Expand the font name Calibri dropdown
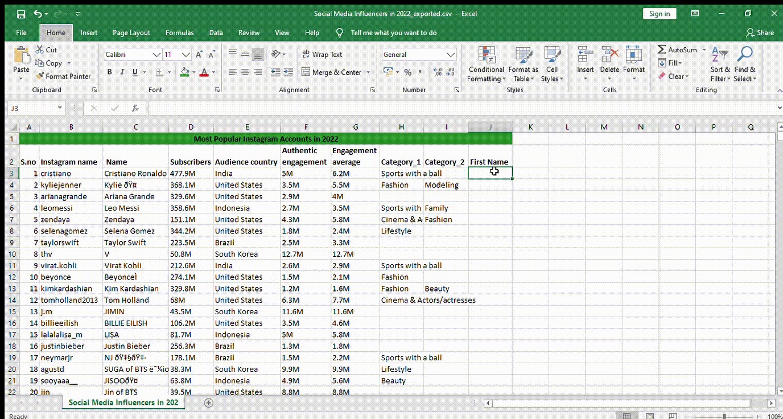The height and width of the screenshot is (419, 783). click(x=156, y=55)
